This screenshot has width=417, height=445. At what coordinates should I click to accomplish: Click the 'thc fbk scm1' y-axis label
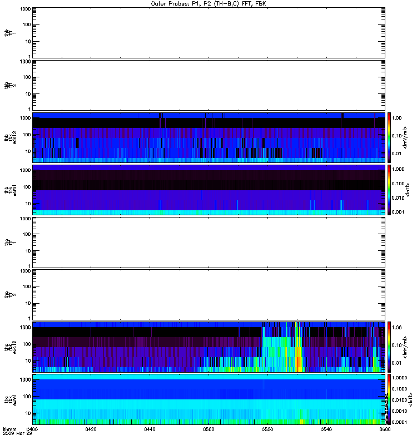[11, 399]
